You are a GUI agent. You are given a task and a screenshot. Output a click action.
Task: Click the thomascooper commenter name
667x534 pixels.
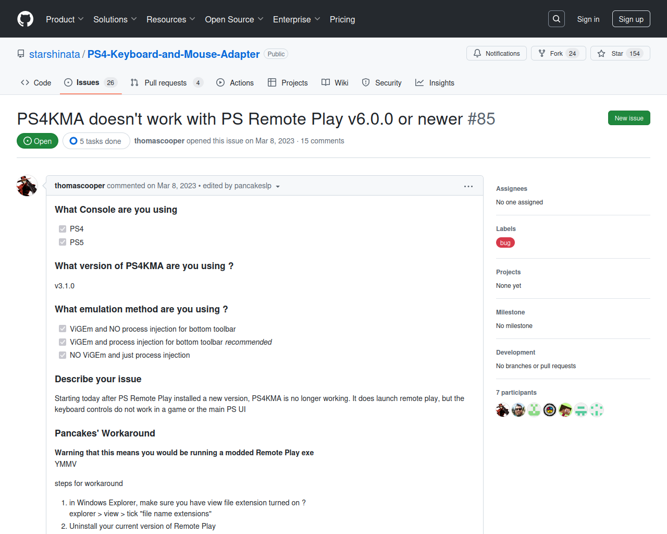pyautogui.click(x=80, y=186)
